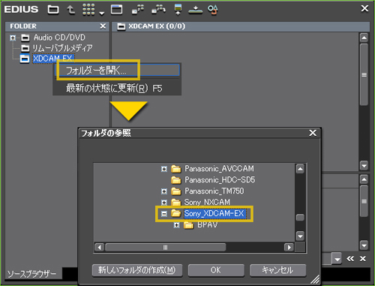Click clip list vertical scroll thumb
The height and width of the screenshot is (286, 375).
[364, 74]
